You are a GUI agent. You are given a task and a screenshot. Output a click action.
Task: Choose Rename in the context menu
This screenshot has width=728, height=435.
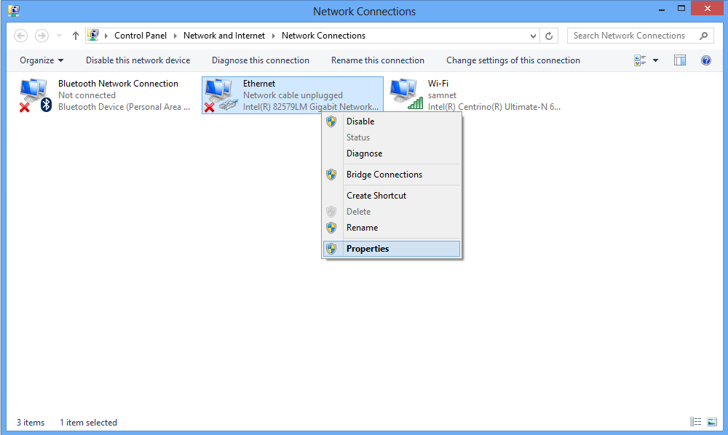click(392, 228)
